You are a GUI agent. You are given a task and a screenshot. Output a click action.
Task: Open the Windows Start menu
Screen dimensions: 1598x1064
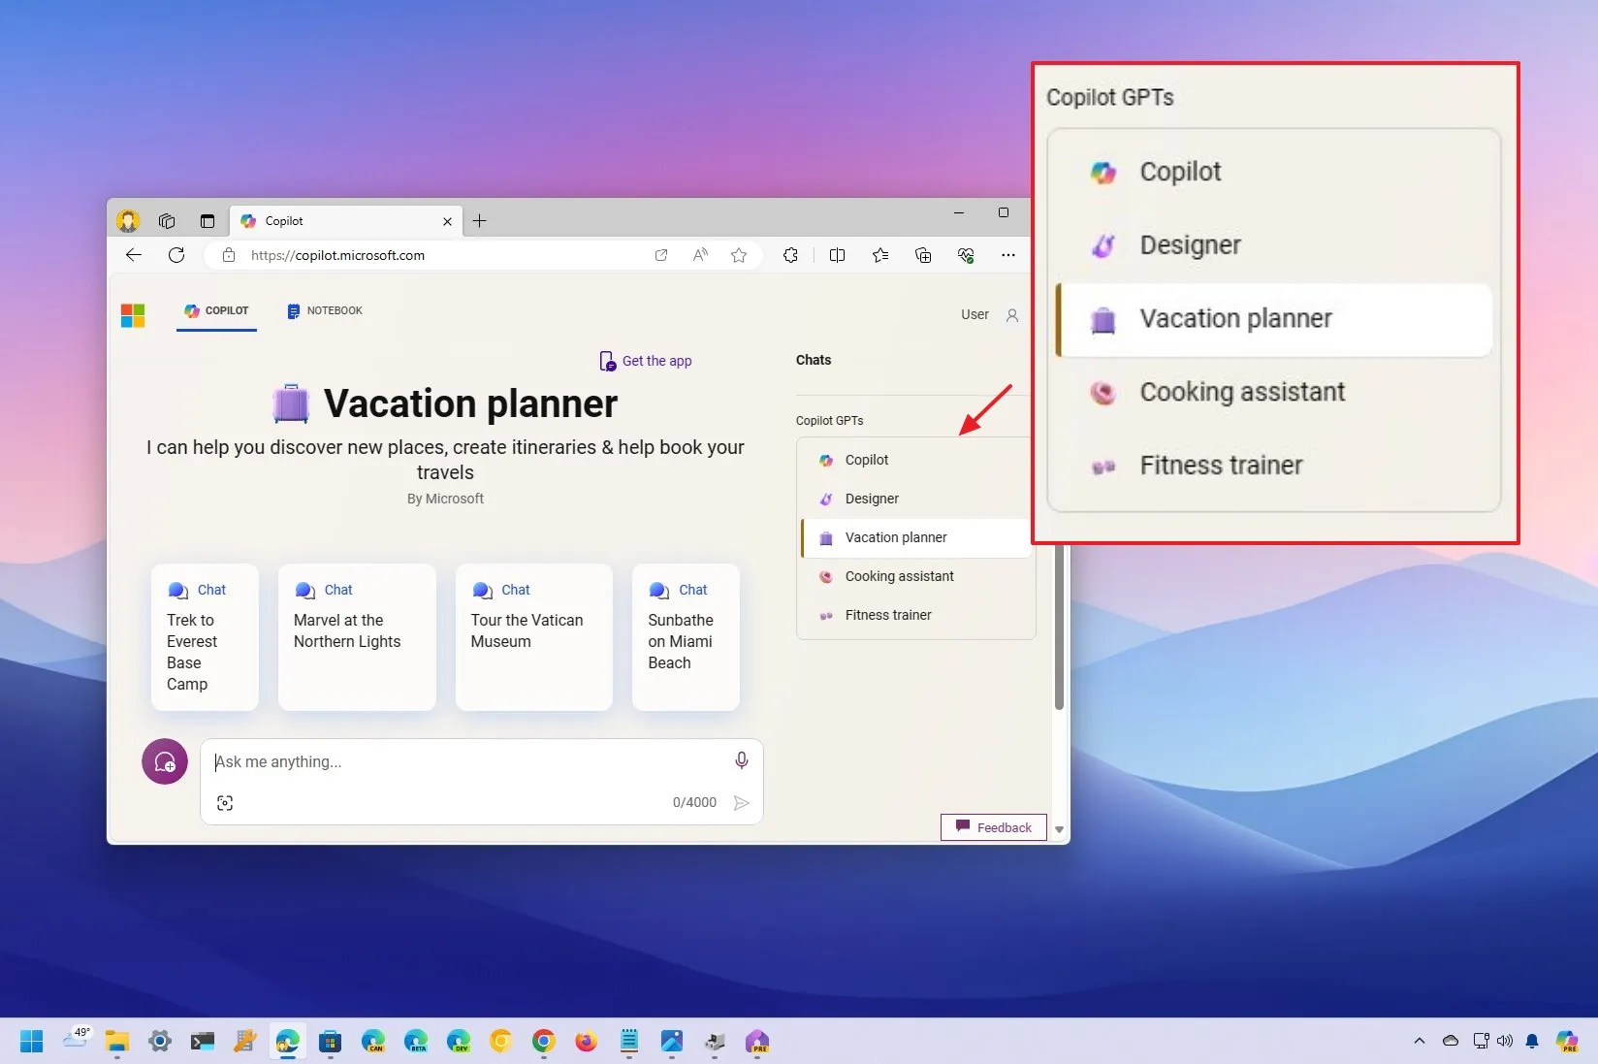point(31,1042)
